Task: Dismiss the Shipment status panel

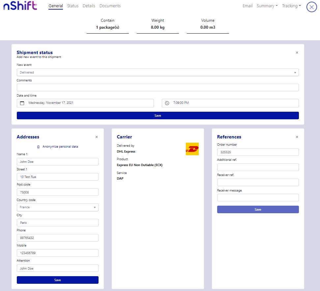Action: click(x=297, y=53)
